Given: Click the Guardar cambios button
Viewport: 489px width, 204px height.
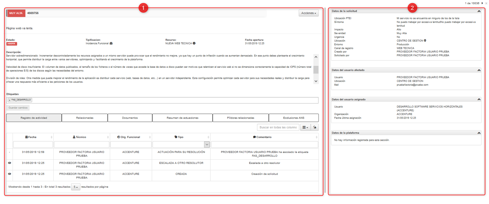Looking at the screenshot, I should coord(18,108).
